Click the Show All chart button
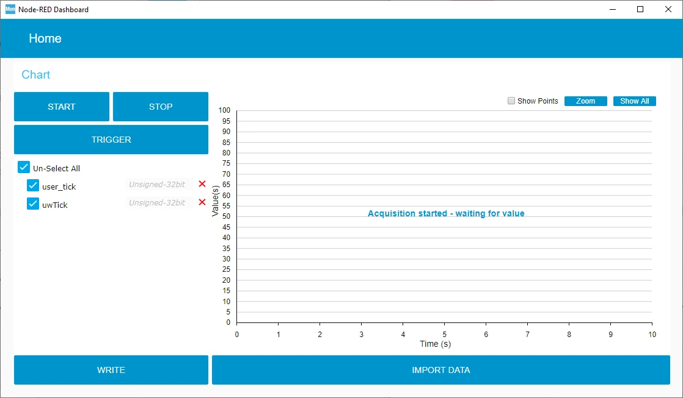The image size is (683, 398). point(635,101)
